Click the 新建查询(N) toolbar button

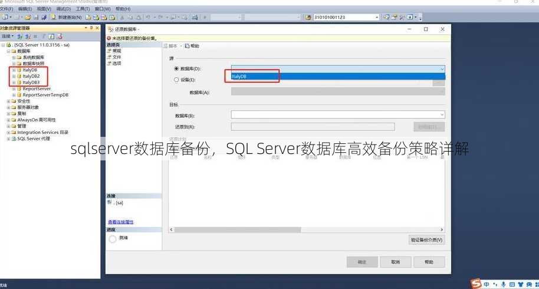point(67,17)
